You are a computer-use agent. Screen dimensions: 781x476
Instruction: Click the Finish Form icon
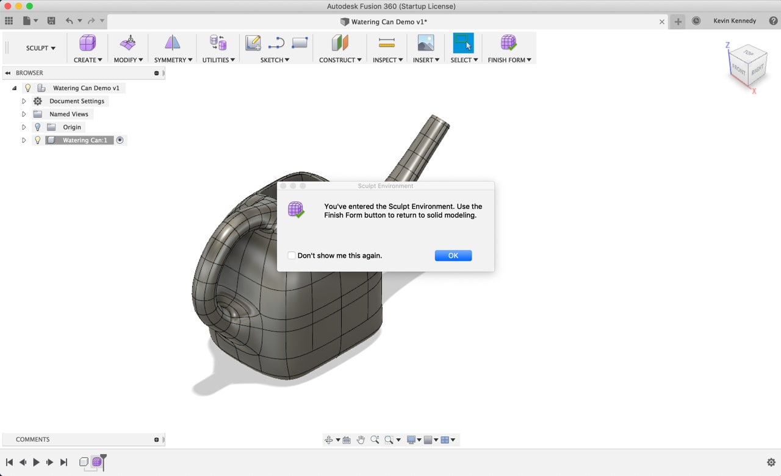coord(509,43)
